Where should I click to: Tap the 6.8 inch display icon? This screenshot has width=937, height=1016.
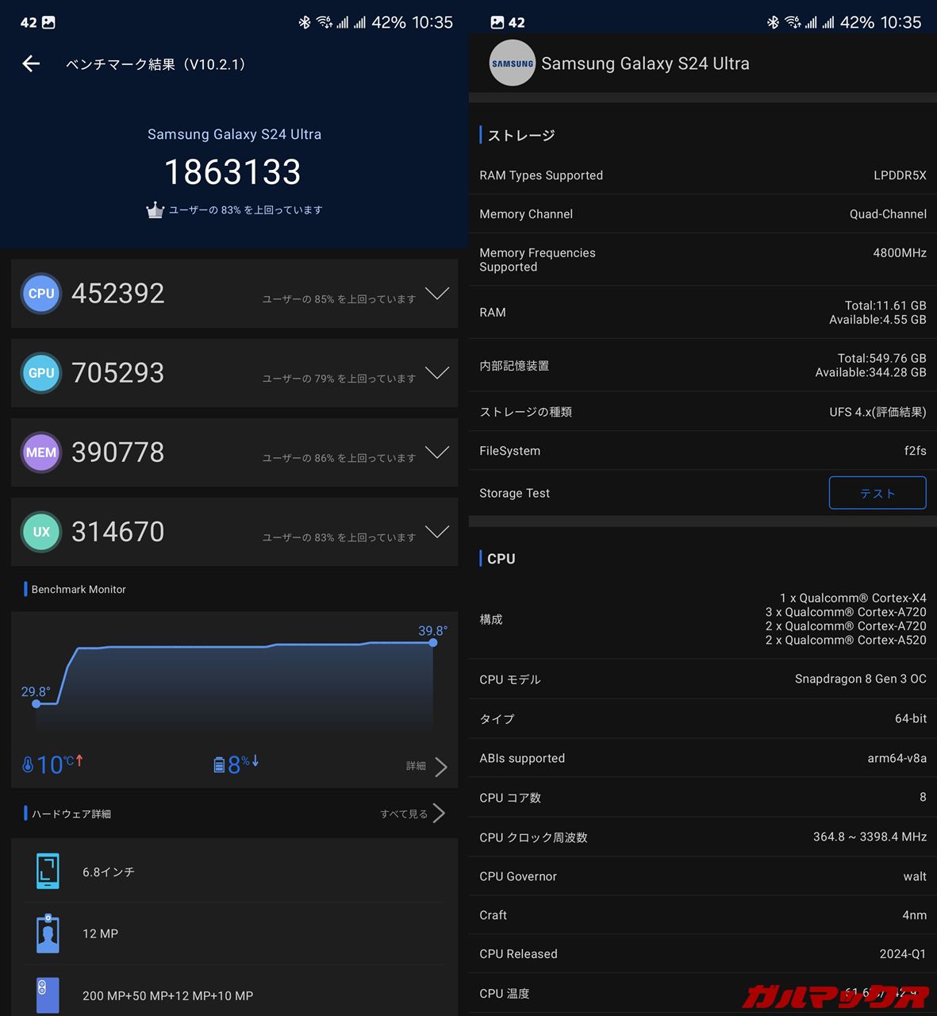point(48,872)
